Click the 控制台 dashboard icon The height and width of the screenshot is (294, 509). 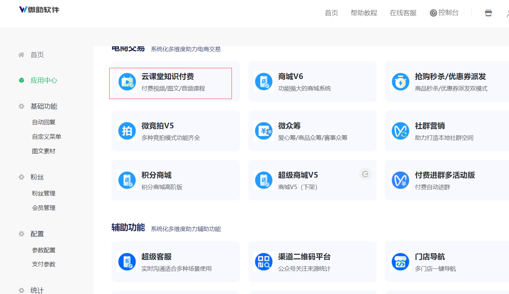[433, 13]
